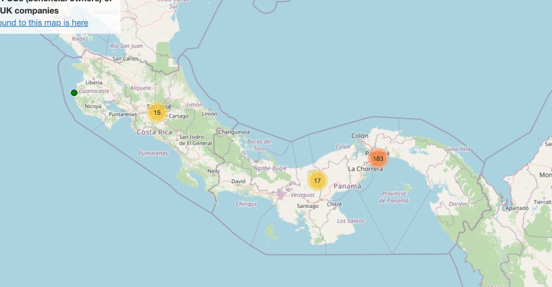Click the 'Neily' town label

(x=213, y=171)
